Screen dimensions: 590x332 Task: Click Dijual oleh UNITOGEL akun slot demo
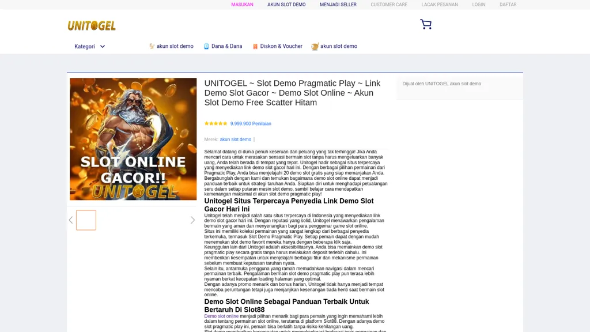(442, 84)
